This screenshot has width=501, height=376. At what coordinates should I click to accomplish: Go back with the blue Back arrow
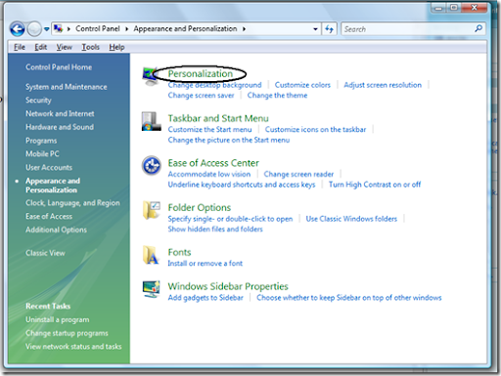pos(18,29)
